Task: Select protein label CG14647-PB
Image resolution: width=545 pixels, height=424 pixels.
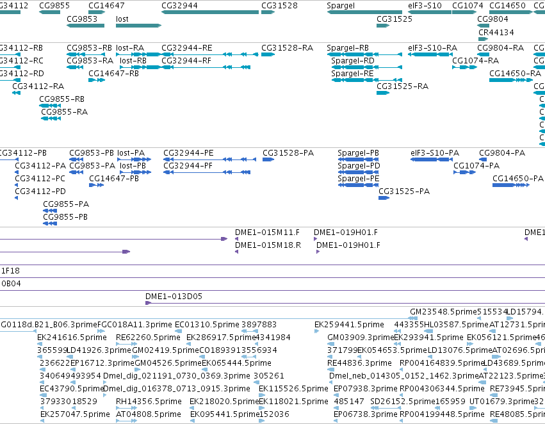Action: point(114,179)
